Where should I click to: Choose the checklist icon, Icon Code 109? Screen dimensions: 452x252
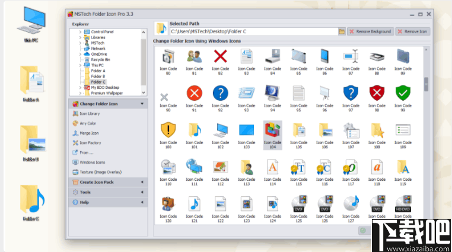[x=403, y=130]
